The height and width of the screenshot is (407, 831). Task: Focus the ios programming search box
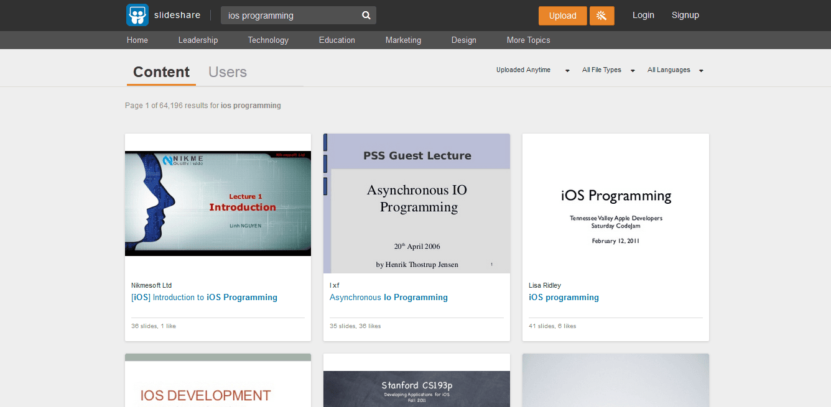pyautogui.click(x=299, y=16)
